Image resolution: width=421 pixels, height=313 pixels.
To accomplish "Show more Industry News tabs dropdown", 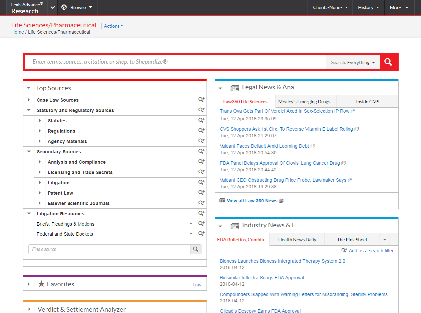I will [x=385, y=239].
